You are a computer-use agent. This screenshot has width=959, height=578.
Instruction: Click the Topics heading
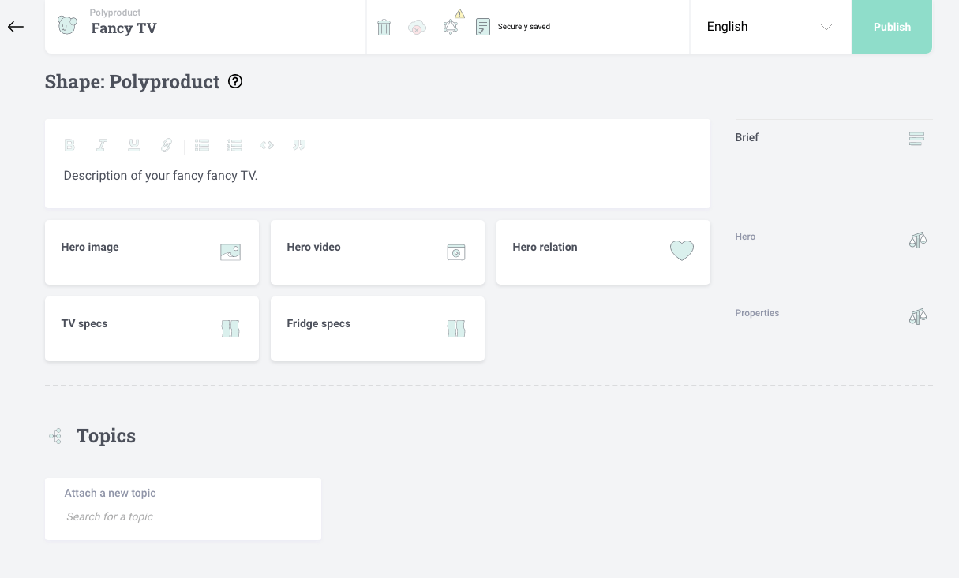point(106,436)
